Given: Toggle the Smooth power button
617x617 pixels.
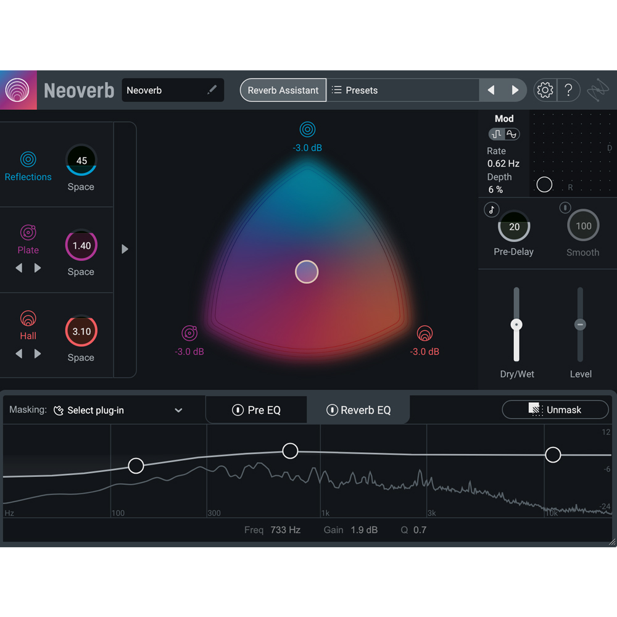Looking at the screenshot, I should click(565, 207).
